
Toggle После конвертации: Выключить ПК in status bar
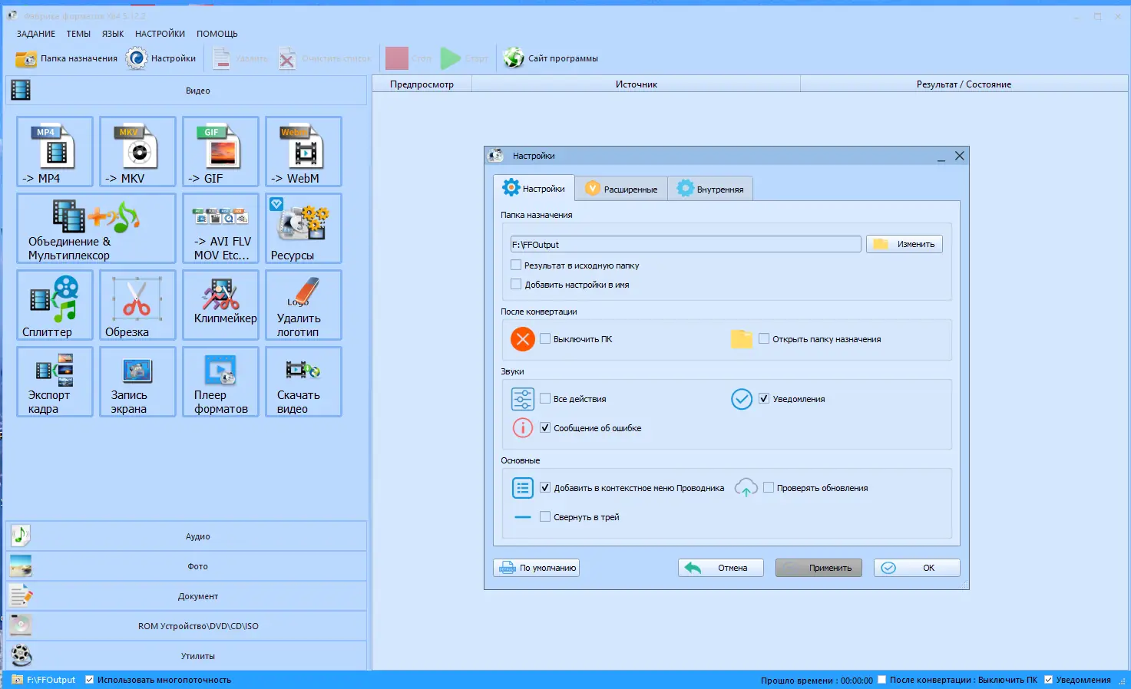point(882,680)
